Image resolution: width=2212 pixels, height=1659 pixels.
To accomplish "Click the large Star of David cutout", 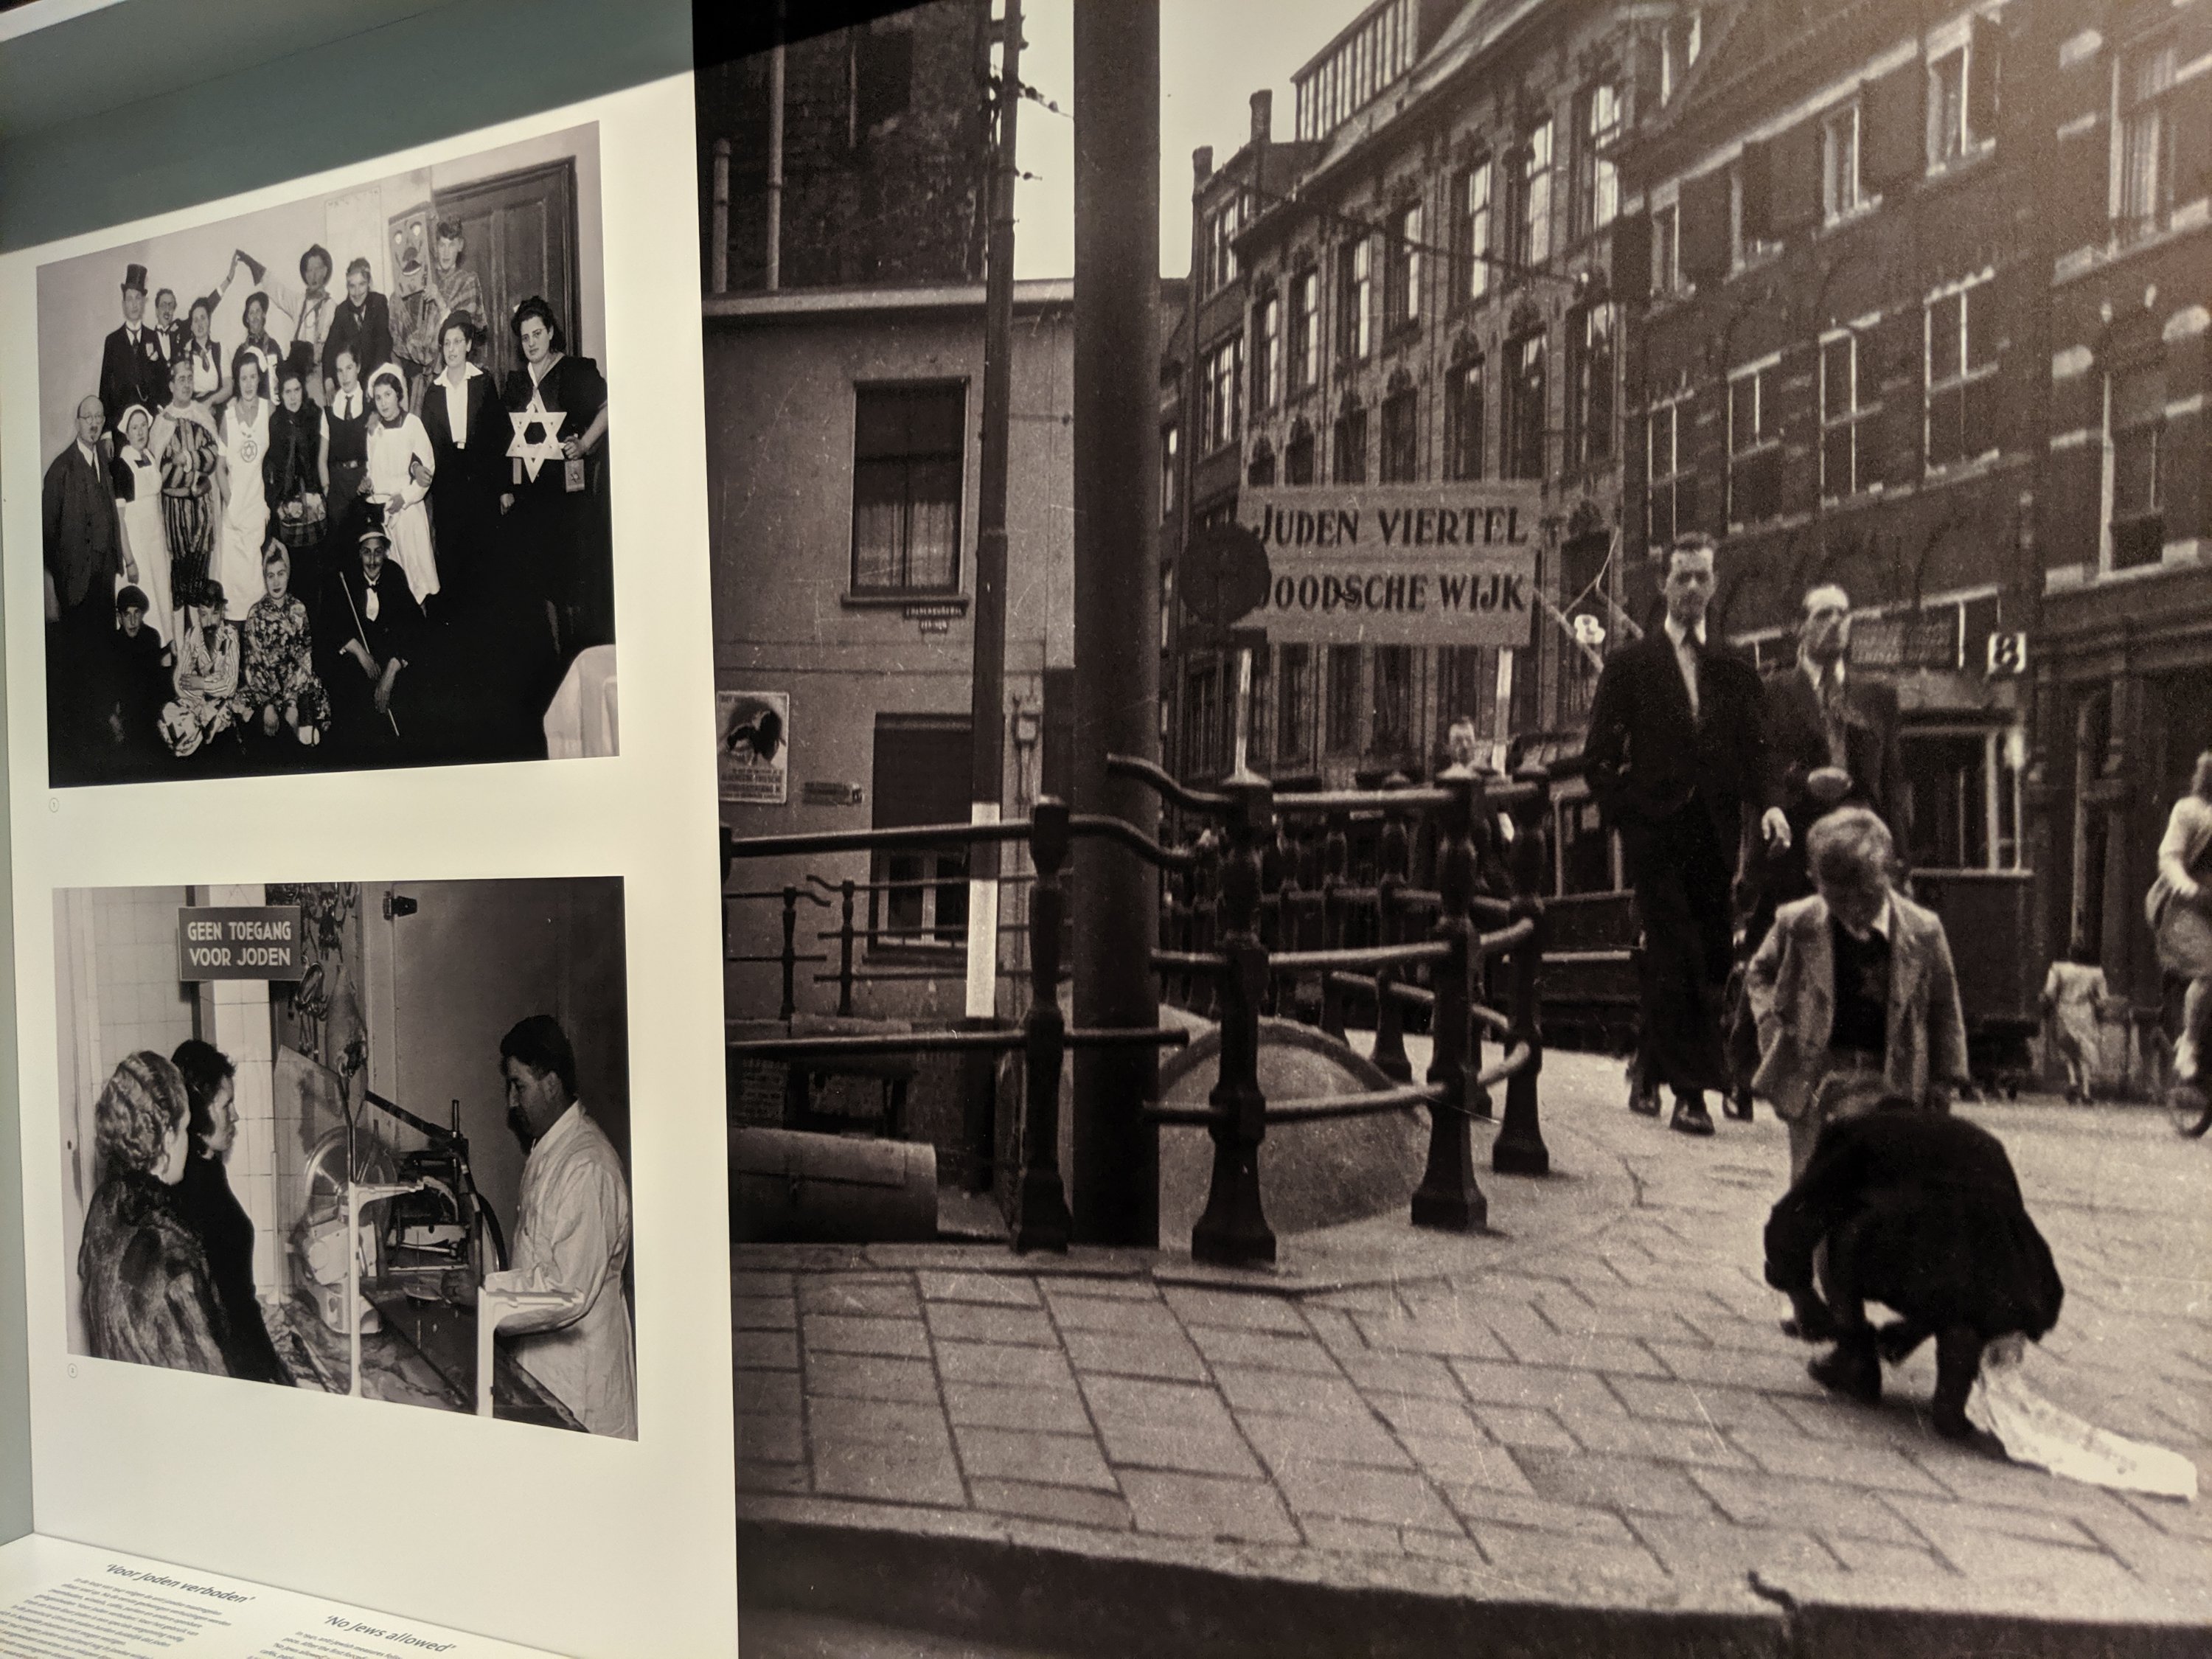I will point(536,439).
